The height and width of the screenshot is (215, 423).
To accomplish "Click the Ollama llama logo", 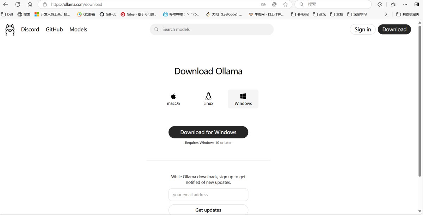I will [x=10, y=30].
